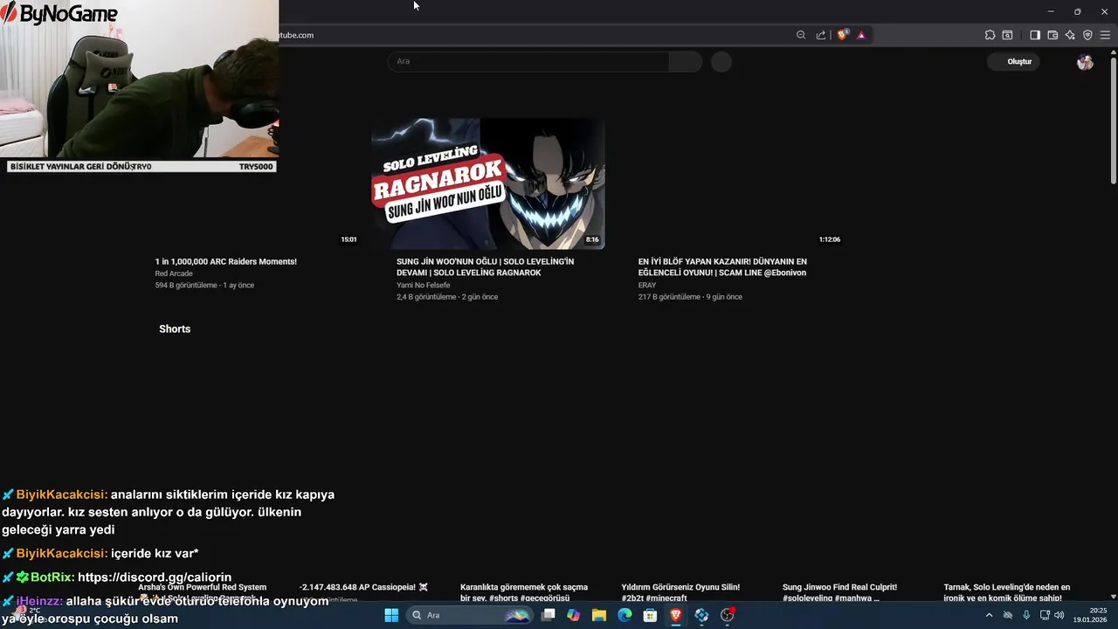Open the Leo AI sparkle icon
The image size is (1118, 629).
point(1070,35)
